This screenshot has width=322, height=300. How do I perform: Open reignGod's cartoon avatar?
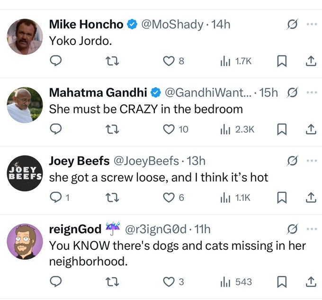25,241
